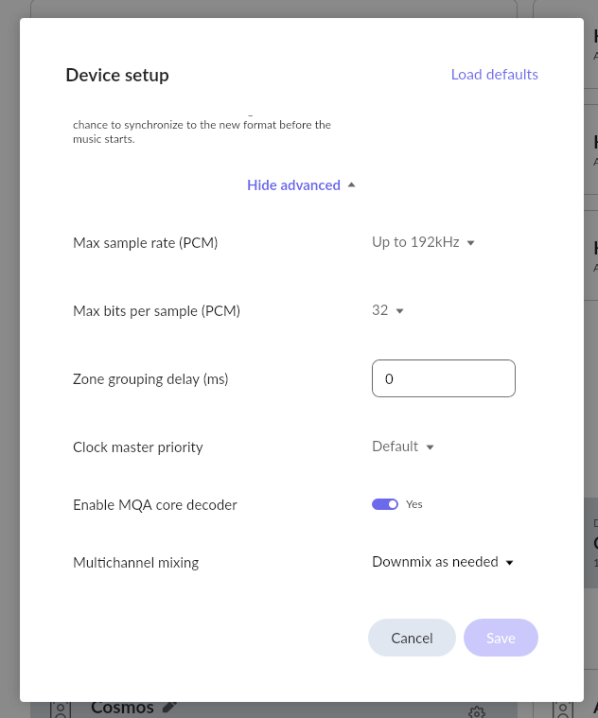This screenshot has width=598, height=718.
Task: Click the up caret beside Hide advanced
Action: (x=351, y=185)
